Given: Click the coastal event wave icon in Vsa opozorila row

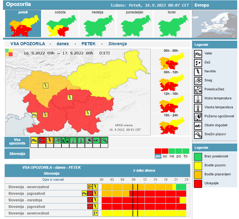Looking at the screenshot, I should click(96, 141).
